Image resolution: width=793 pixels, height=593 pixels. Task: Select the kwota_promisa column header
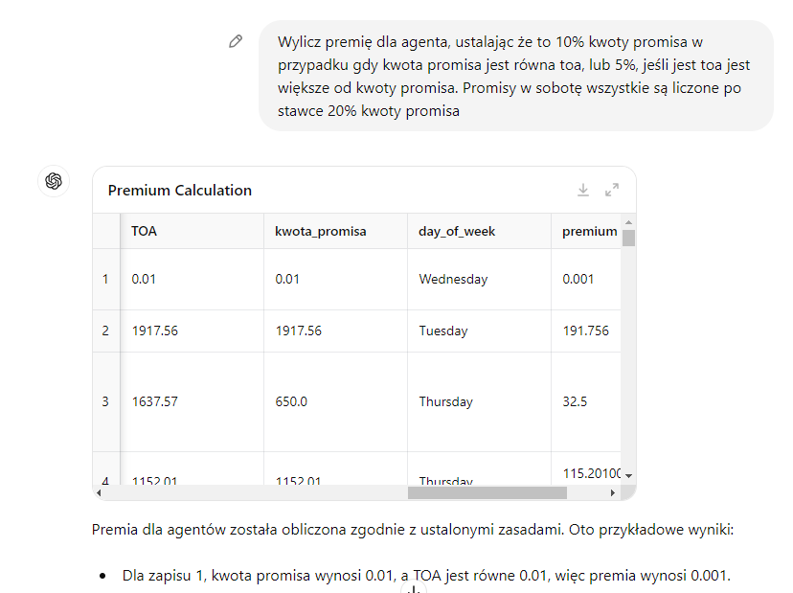point(320,231)
